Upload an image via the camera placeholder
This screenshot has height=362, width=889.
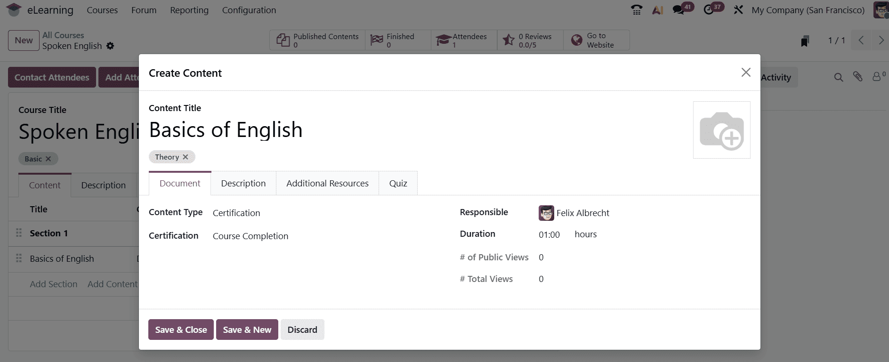coord(722,130)
